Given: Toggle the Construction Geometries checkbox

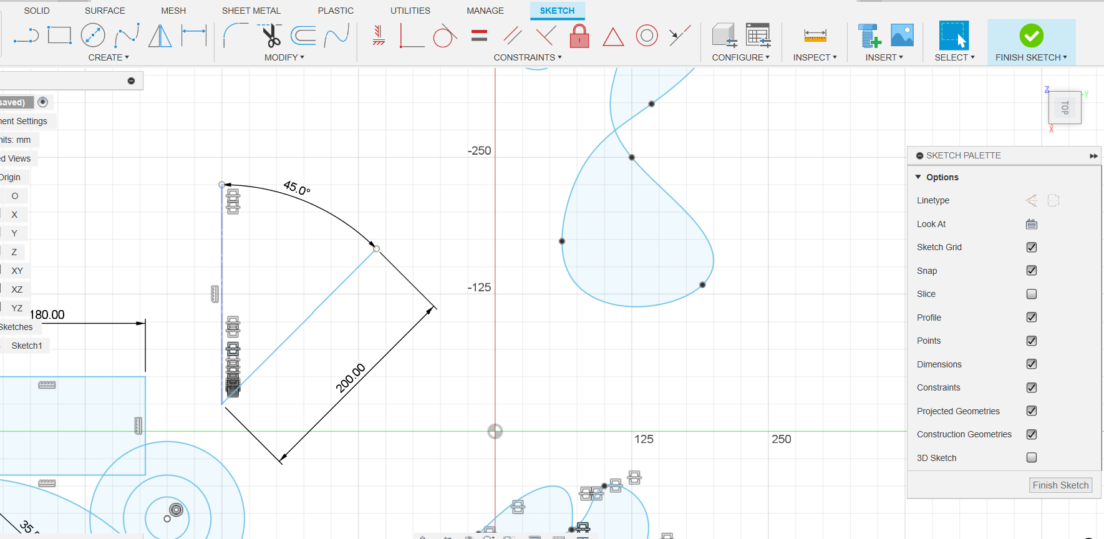Looking at the screenshot, I should (1032, 434).
